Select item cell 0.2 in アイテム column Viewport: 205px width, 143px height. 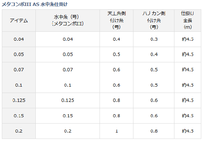click(19, 131)
